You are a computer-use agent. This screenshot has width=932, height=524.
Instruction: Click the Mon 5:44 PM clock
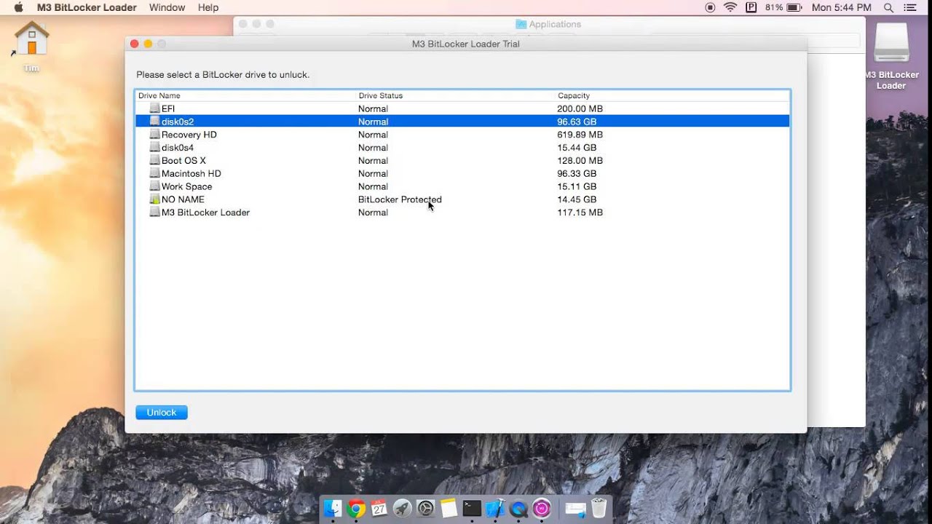tap(841, 7)
